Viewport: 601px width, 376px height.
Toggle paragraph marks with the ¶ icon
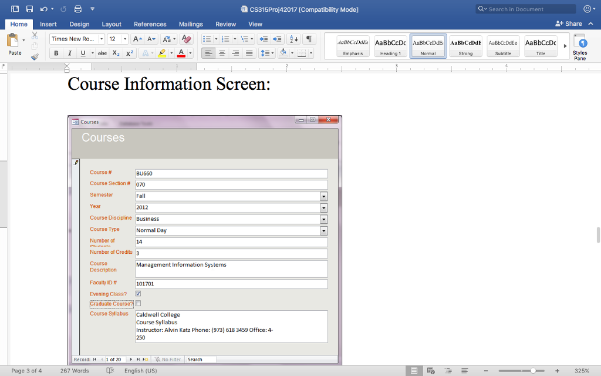pyautogui.click(x=309, y=39)
